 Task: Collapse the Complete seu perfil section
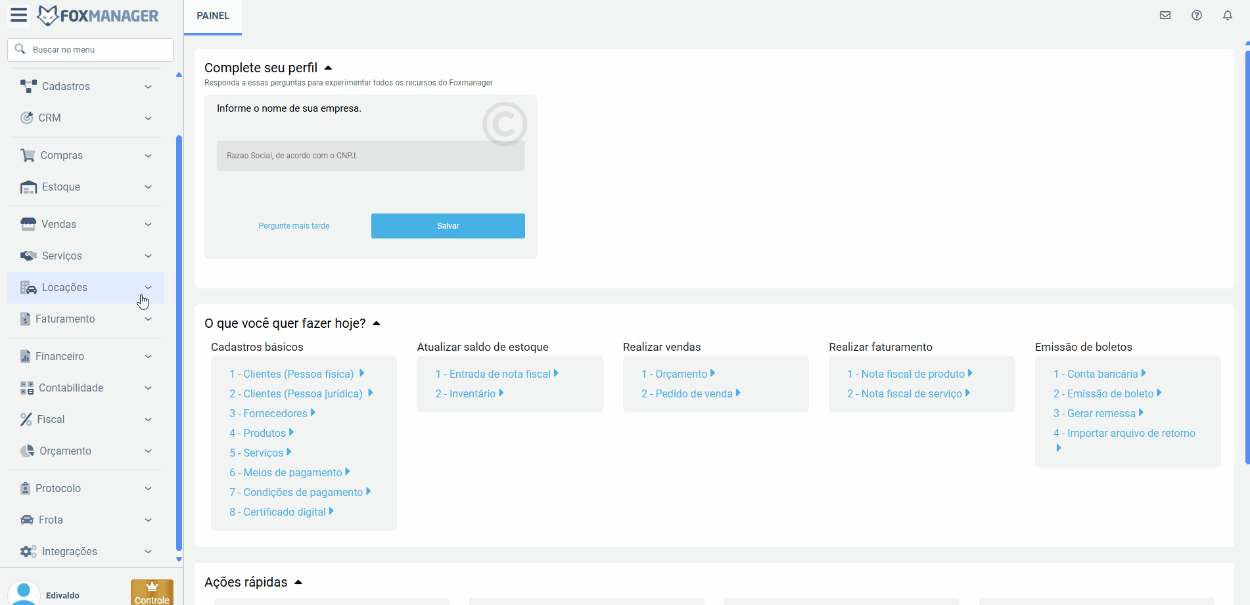pos(329,68)
